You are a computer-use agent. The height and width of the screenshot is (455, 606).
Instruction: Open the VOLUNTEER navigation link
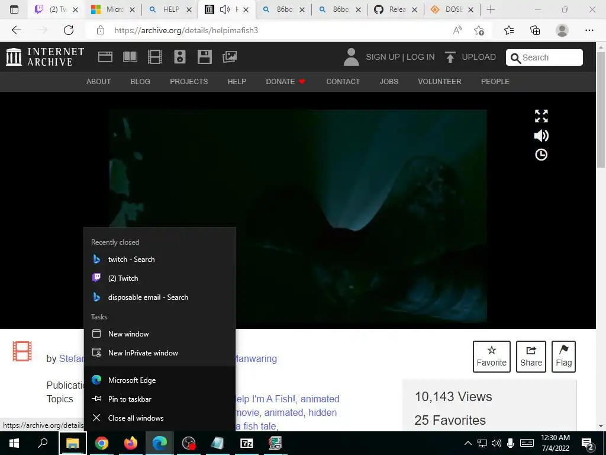[x=440, y=82]
